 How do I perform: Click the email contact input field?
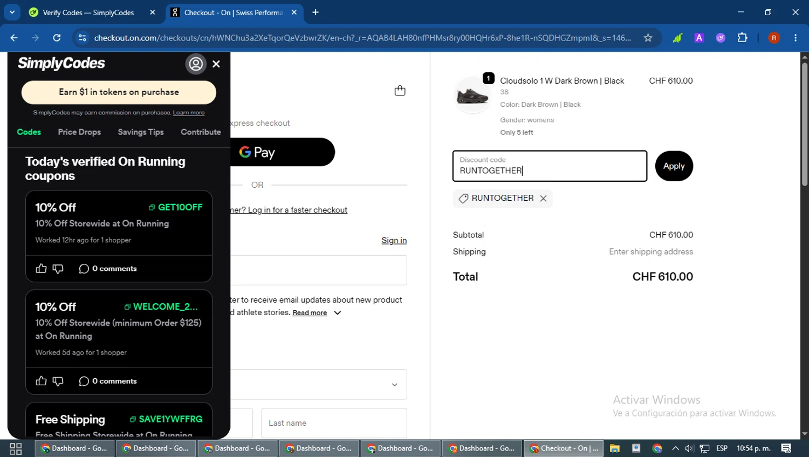coord(319,270)
